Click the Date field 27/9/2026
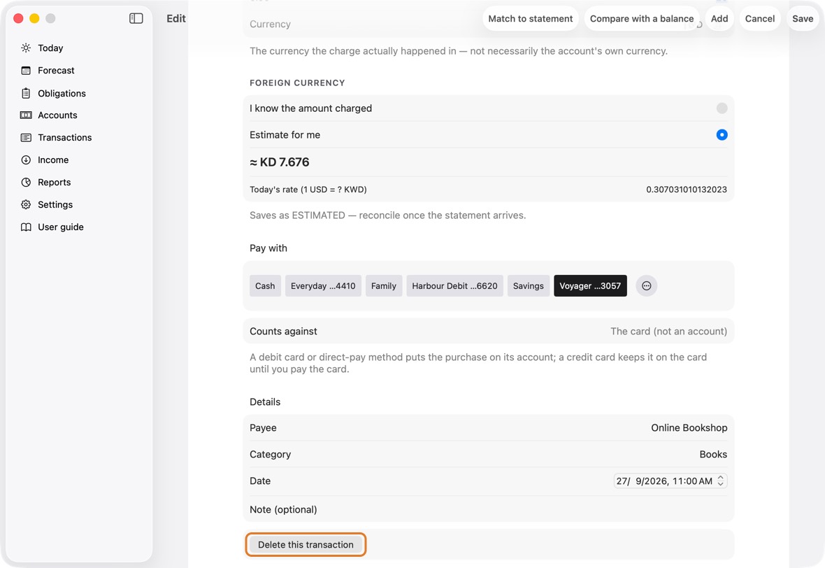 pos(670,481)
